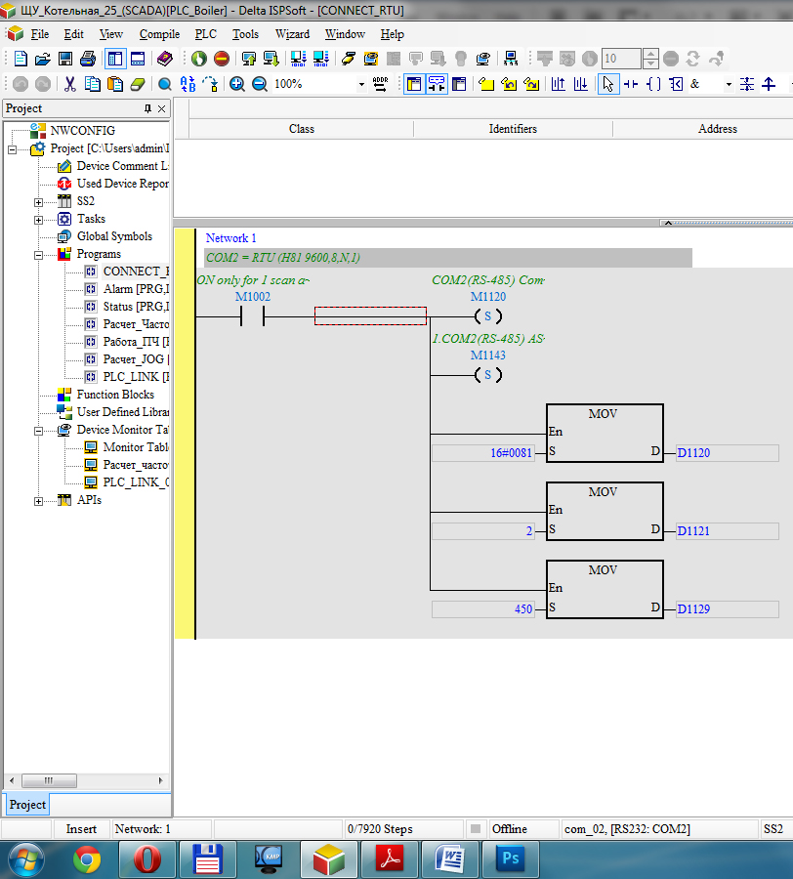
Task: Click the Find magnifier icon
Action: [165, 84]
